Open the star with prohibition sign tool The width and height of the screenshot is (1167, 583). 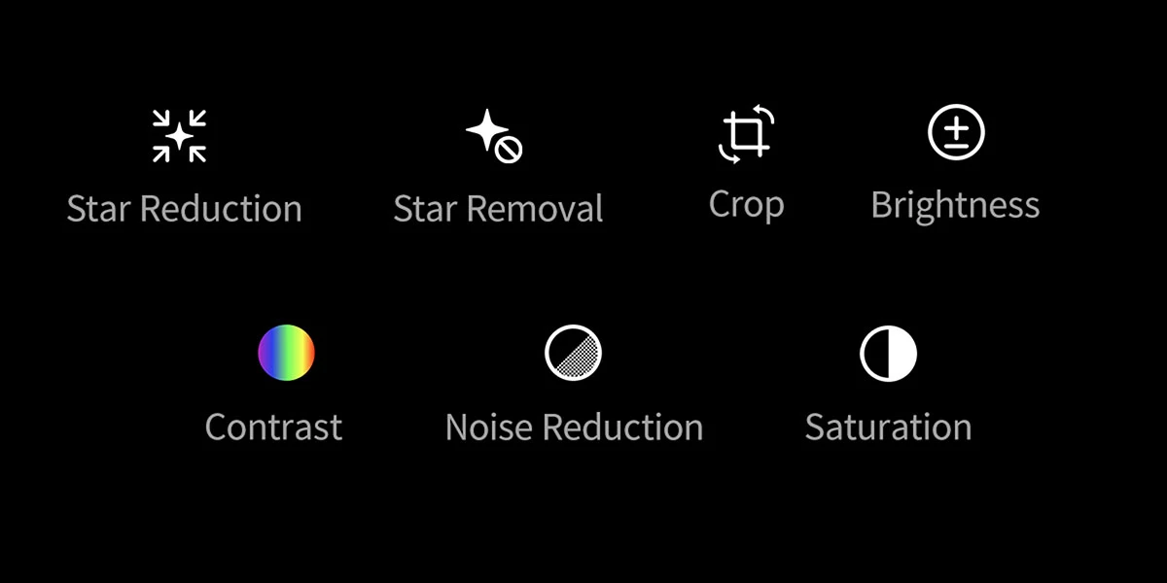495,136
